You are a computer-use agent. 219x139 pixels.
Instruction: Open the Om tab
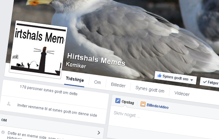click(x=97, y=82)
